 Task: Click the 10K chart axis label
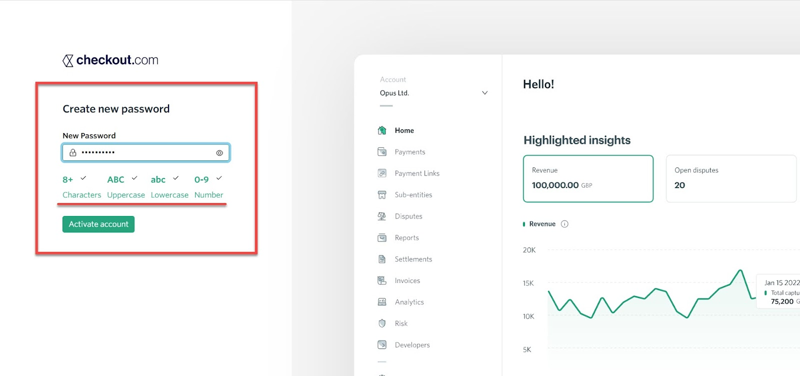pos(528,316)
